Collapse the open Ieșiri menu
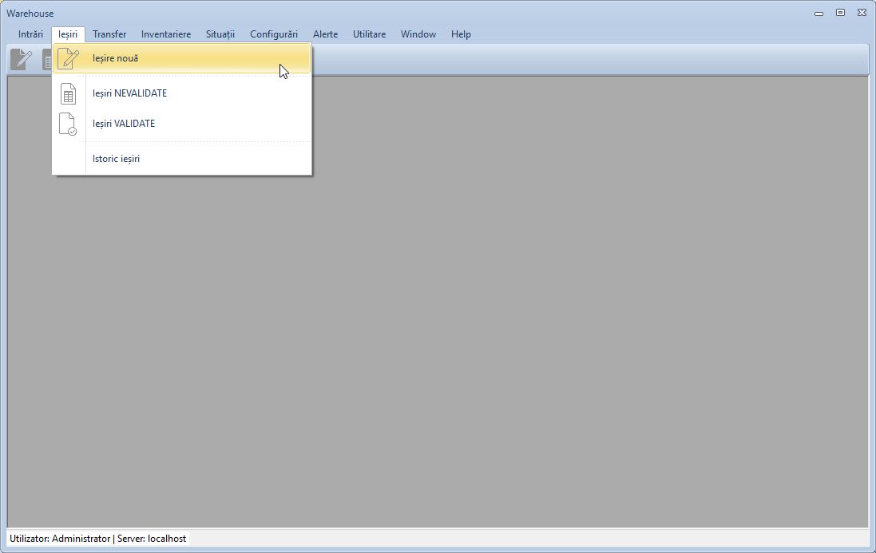876x553 pixels. 68,34
